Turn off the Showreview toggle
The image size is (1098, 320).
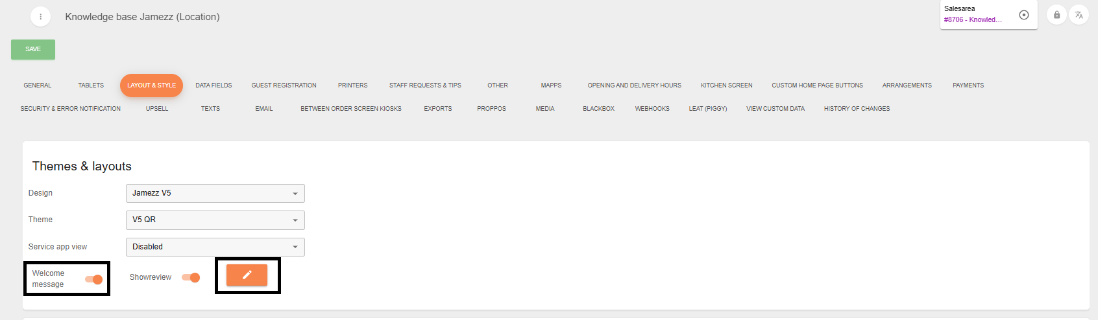(191, 277)
